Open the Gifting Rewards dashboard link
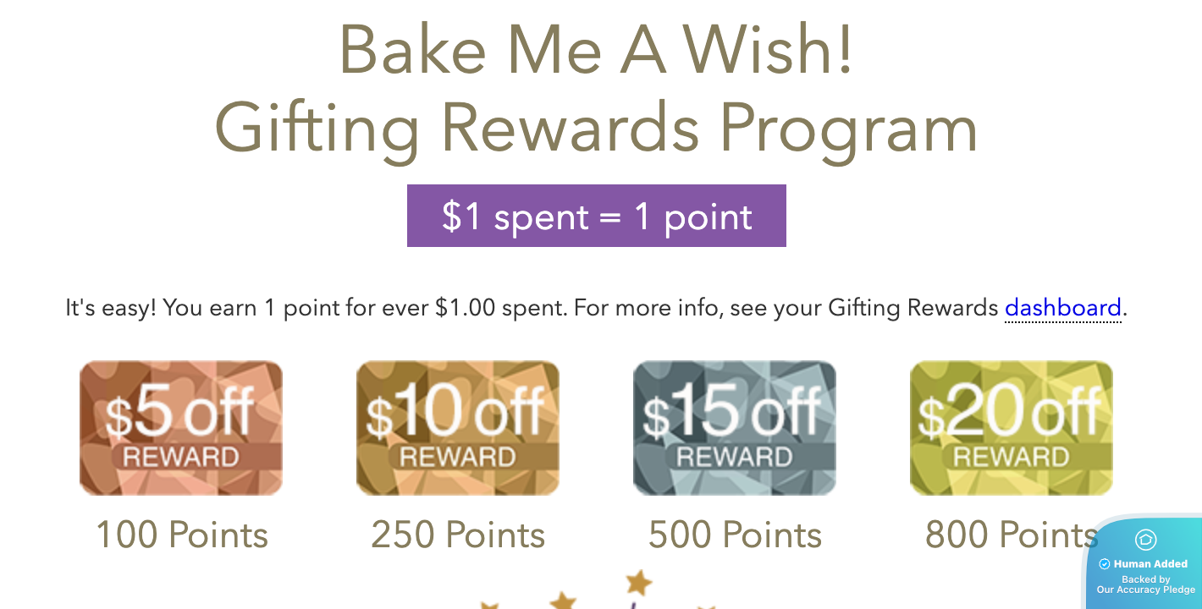The width and height of the screenshot is (1202, 609). pos(1062,308)
